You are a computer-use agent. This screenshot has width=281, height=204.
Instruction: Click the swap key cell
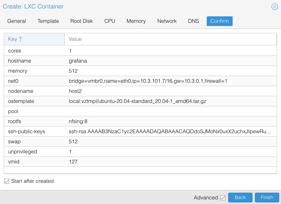pyautogui.click(x=34, y=142)
